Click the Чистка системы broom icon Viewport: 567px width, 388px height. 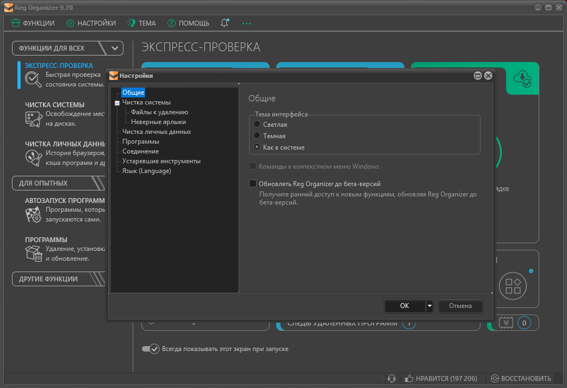[x=34, y=119]
